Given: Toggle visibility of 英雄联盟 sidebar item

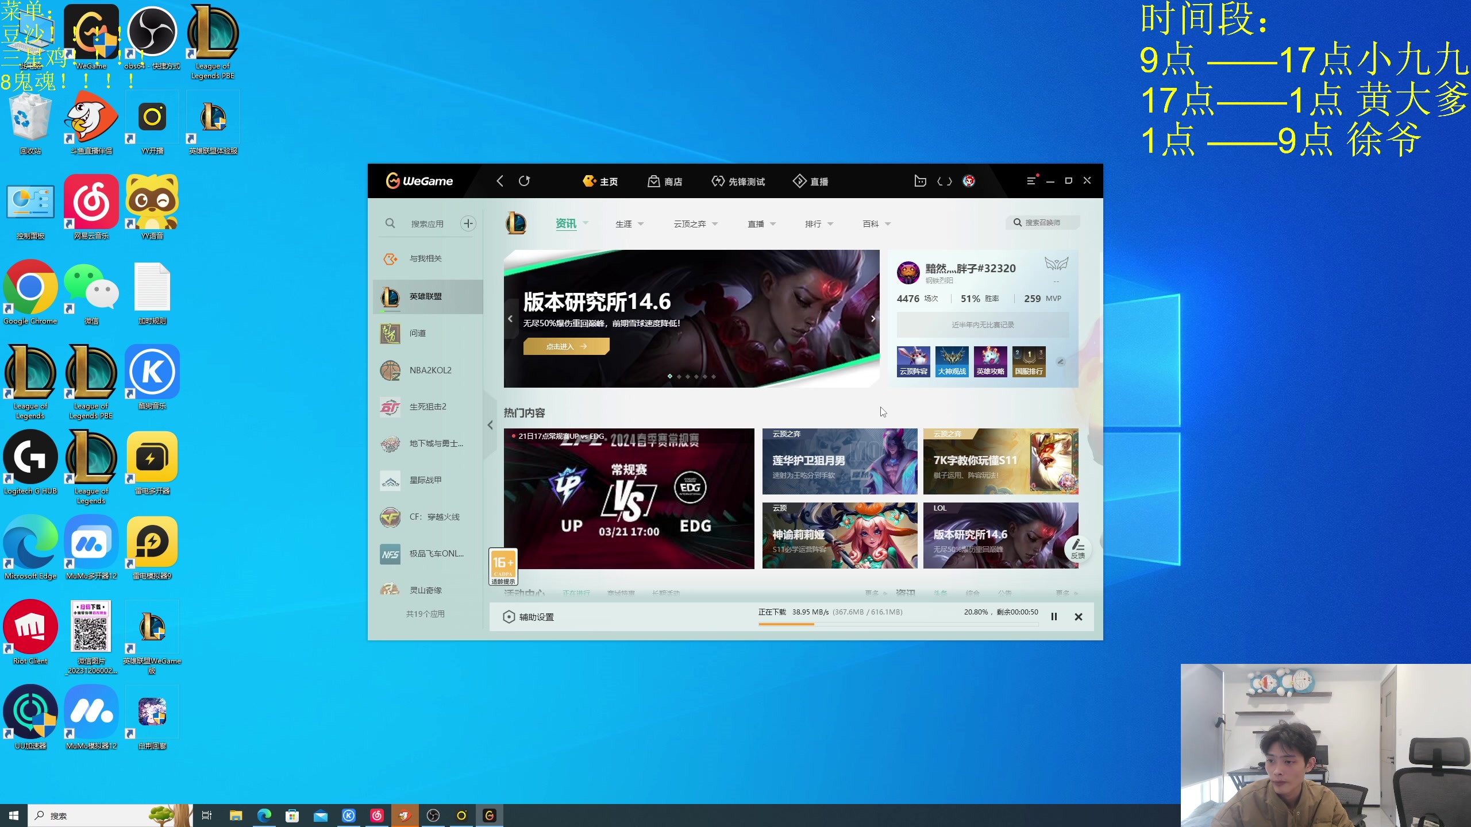Looking at the screenshot, I should [428, 296].
